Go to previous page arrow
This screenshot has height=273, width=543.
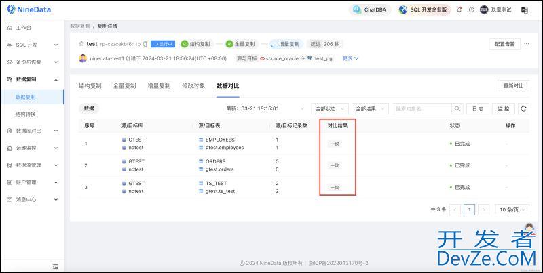(455, 209)
